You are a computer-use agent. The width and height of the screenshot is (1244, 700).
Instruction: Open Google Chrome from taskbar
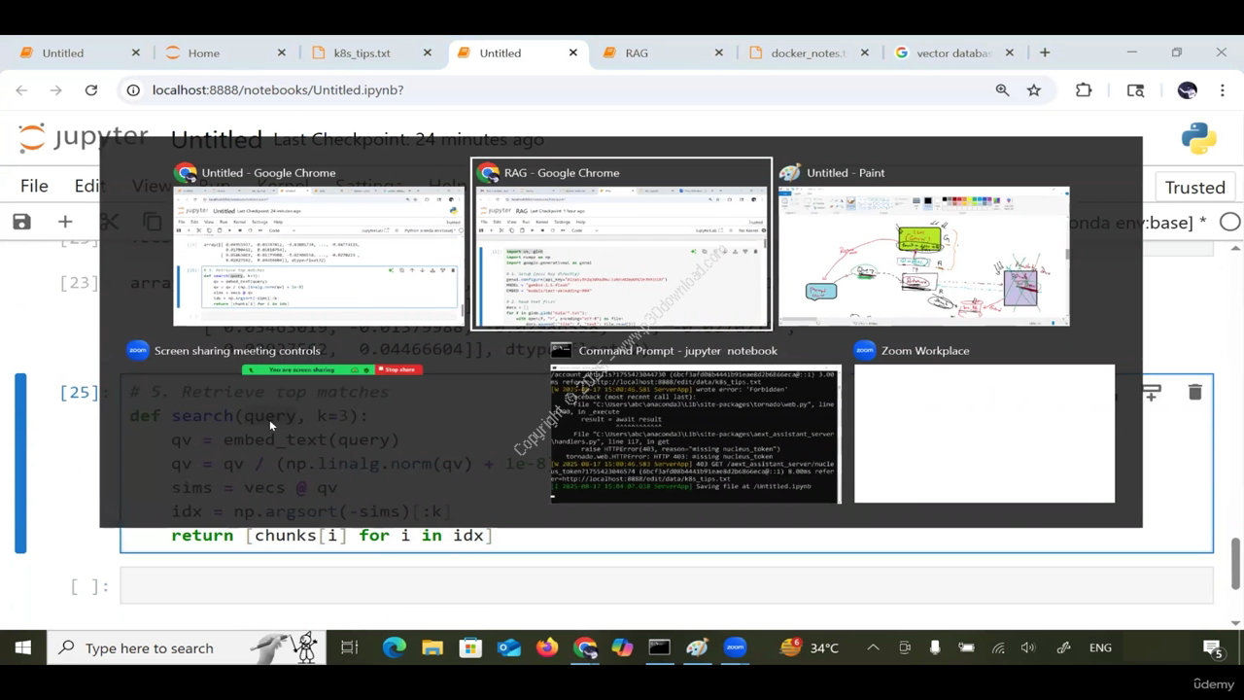pyautogui.click(x=585, y=647)
